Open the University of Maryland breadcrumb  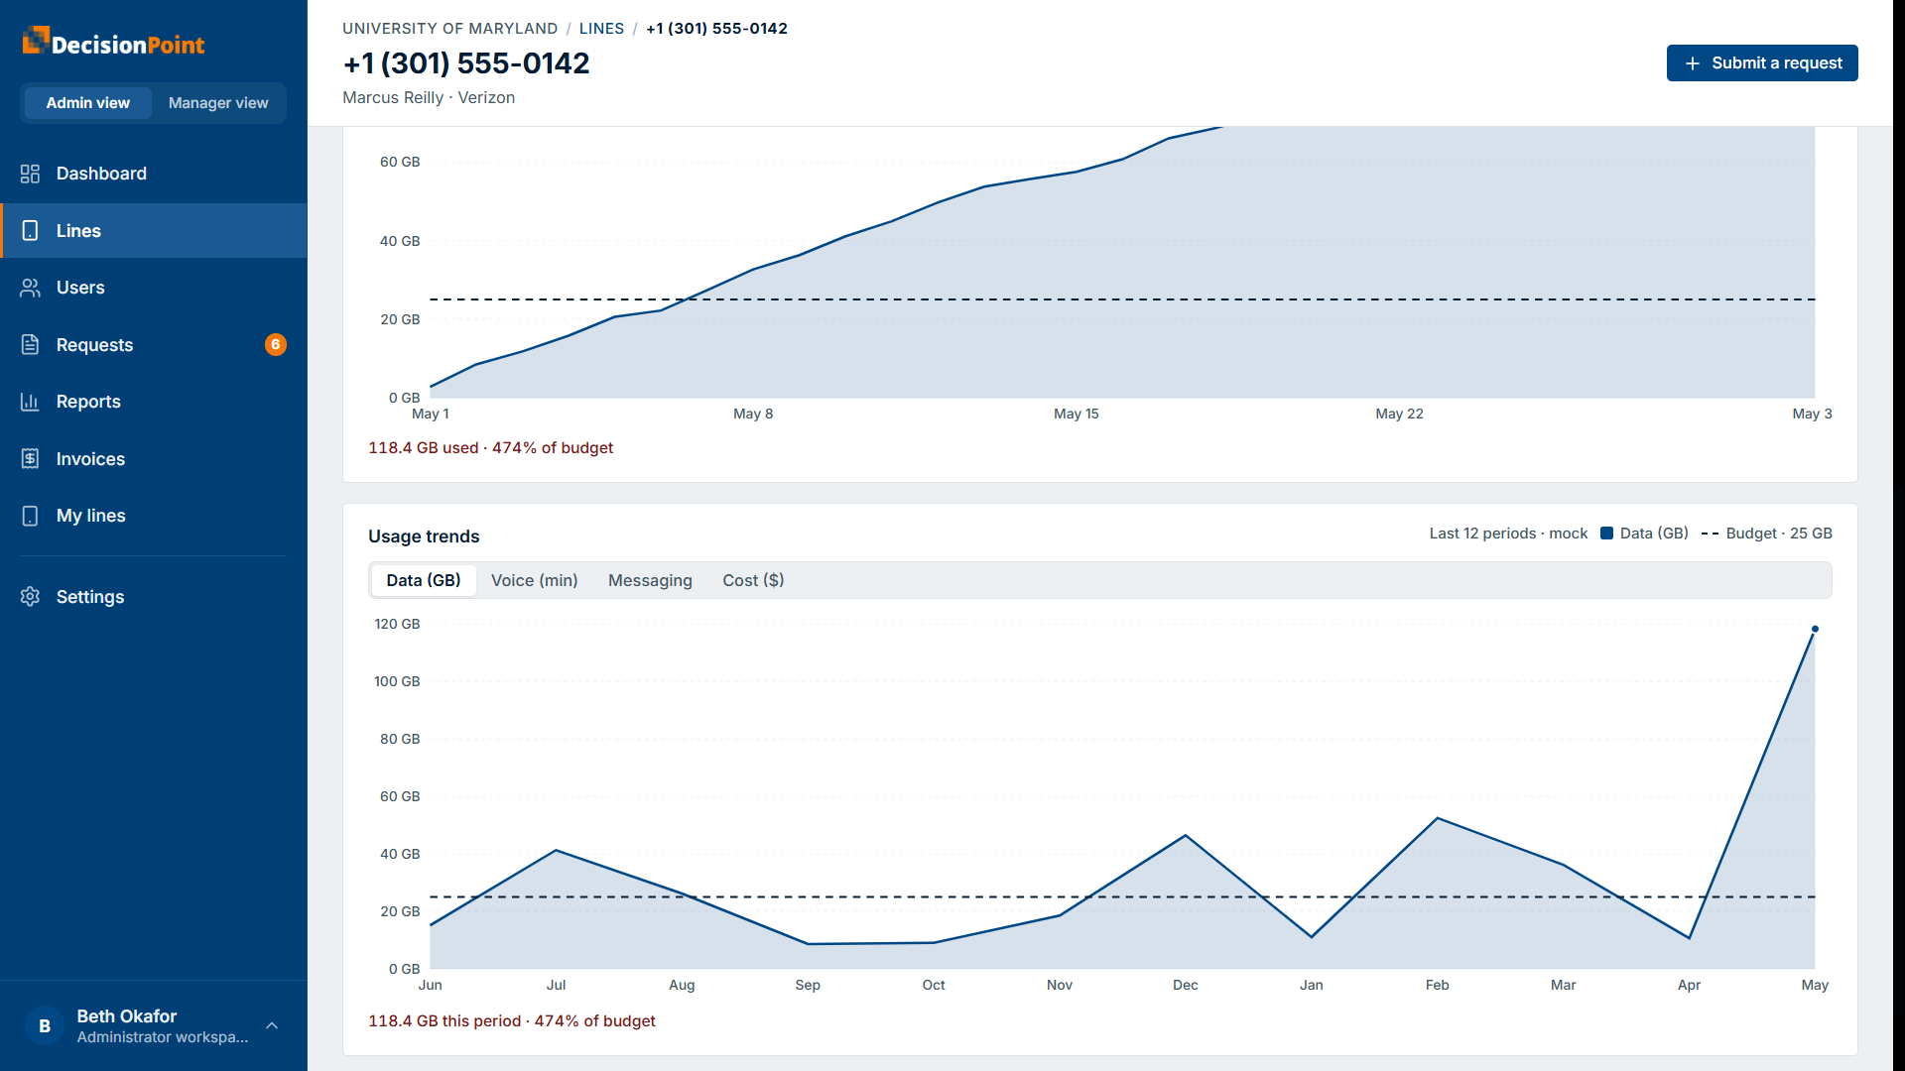pos(449,29)
